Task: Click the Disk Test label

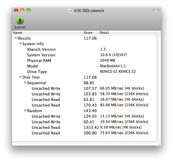Action: coord(31,77)
